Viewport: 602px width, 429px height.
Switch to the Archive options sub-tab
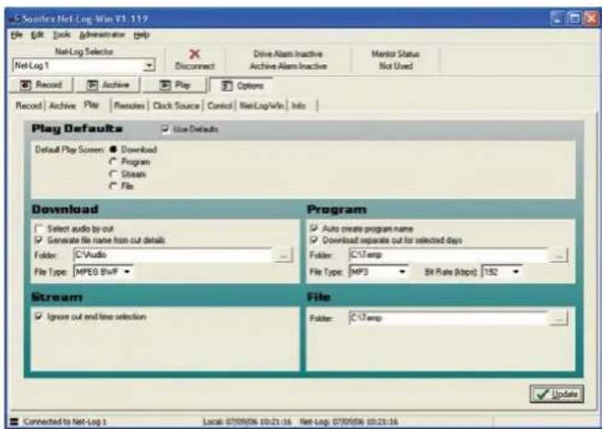point(62,105)
